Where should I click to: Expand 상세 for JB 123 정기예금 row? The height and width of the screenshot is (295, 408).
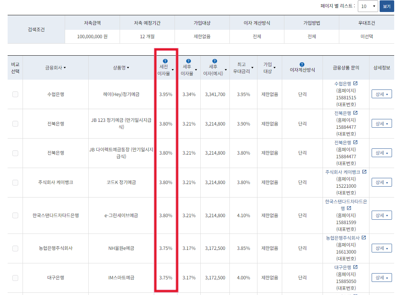pos(382,123)
